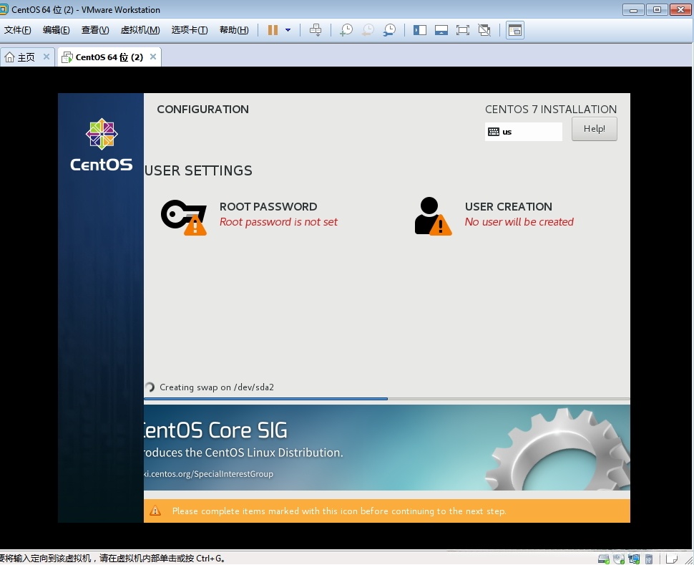Open the 查看(V) menu
The image size is (694, 565).
pos(95,30)
